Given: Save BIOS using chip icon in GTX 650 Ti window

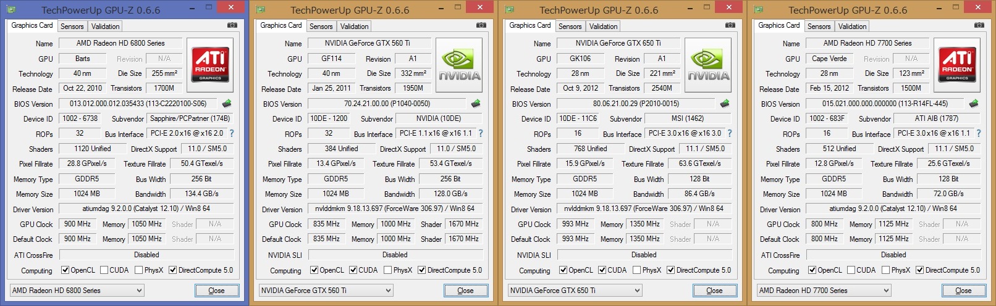Looking at the screenshot, I should click(x=725, y=104).
